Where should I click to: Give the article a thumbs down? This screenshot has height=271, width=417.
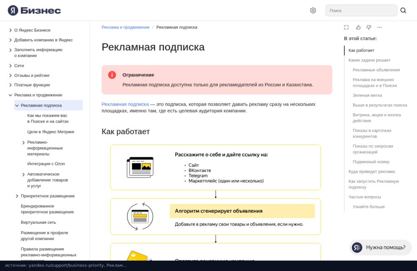[369, 27]
